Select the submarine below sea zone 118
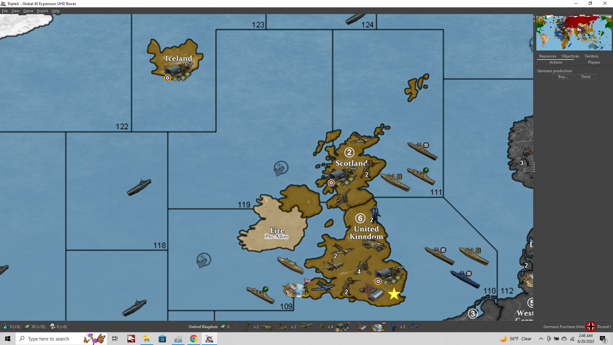This screenshot has width=613, height=345. point(134,307)
